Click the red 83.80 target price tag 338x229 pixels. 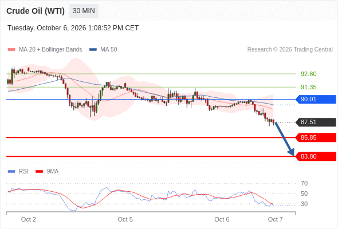(x=316, y=156)
